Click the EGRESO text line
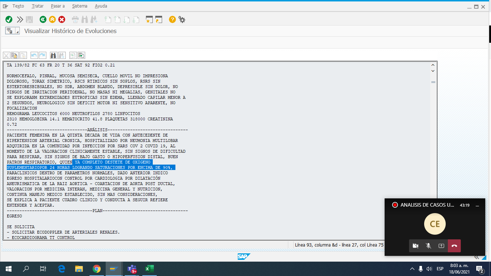 pyautogui.click(x=14, y=216)
